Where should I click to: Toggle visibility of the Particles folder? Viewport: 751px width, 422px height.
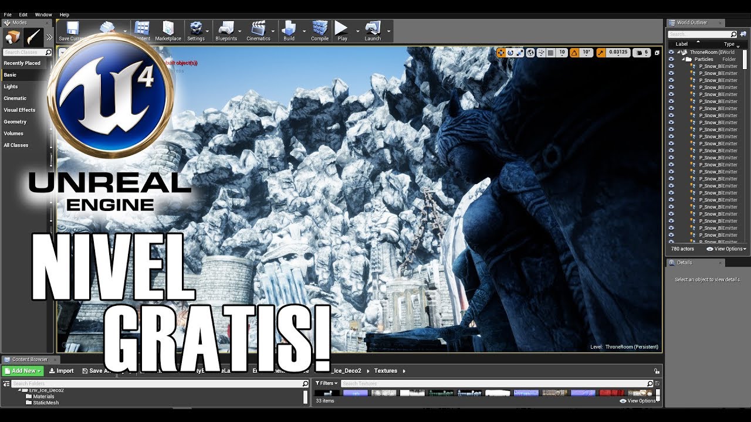[671, 59]
